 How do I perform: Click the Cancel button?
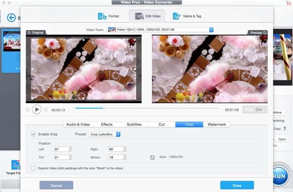pos(56,185)
